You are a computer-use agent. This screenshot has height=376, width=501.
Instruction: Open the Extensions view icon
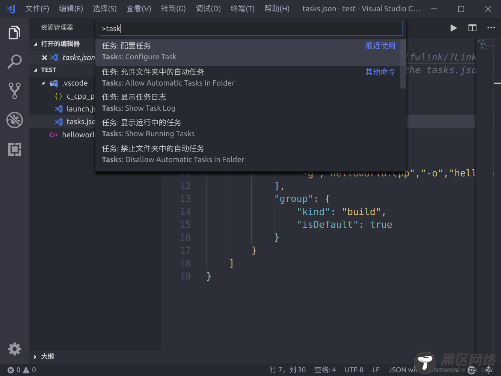15,149
